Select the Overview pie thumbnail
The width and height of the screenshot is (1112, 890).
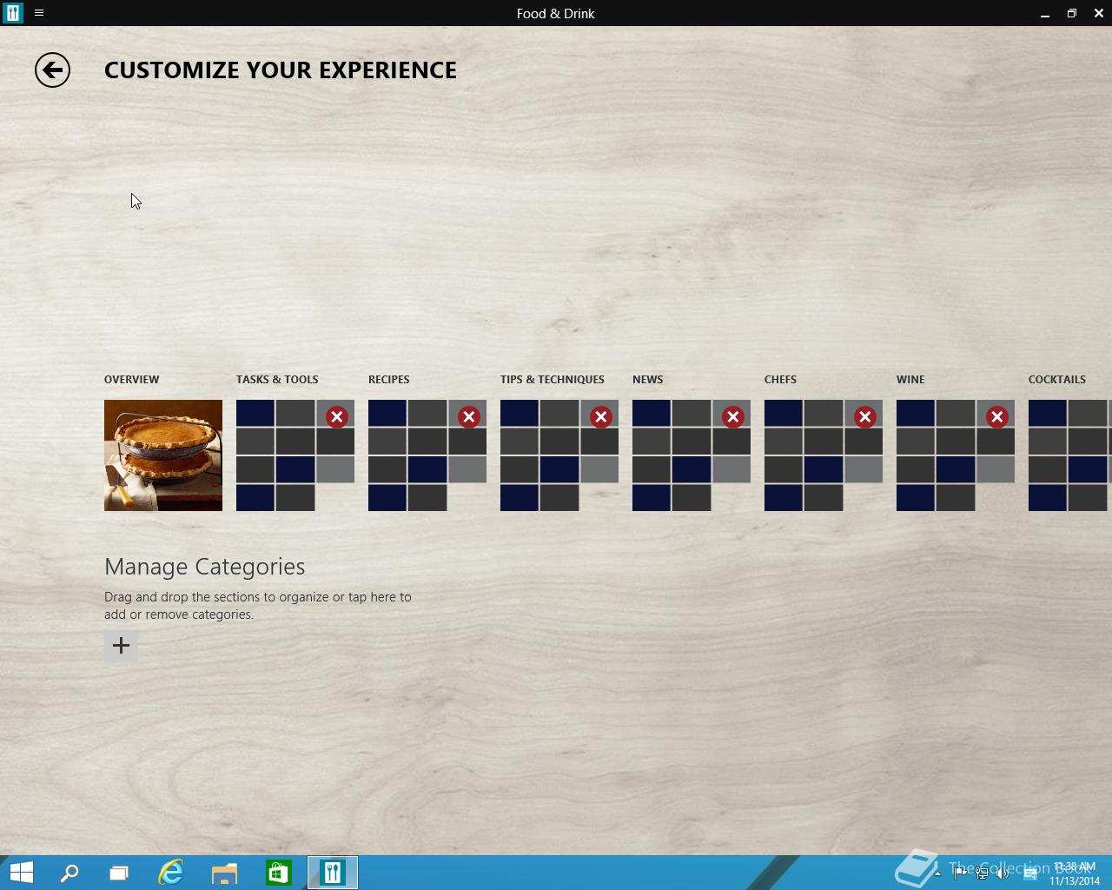pos(163,455)
